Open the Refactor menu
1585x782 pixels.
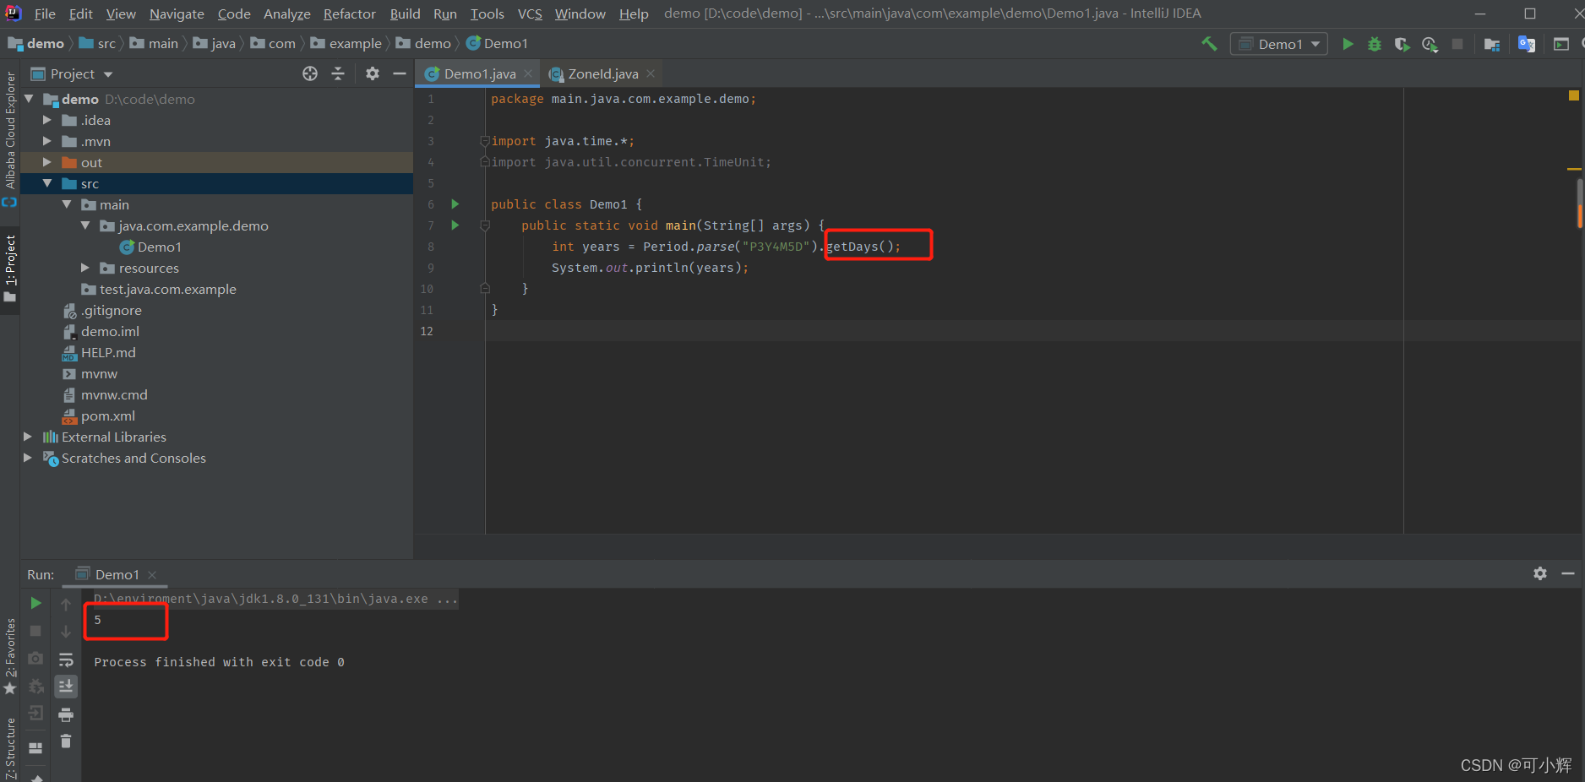coord(349,14)
